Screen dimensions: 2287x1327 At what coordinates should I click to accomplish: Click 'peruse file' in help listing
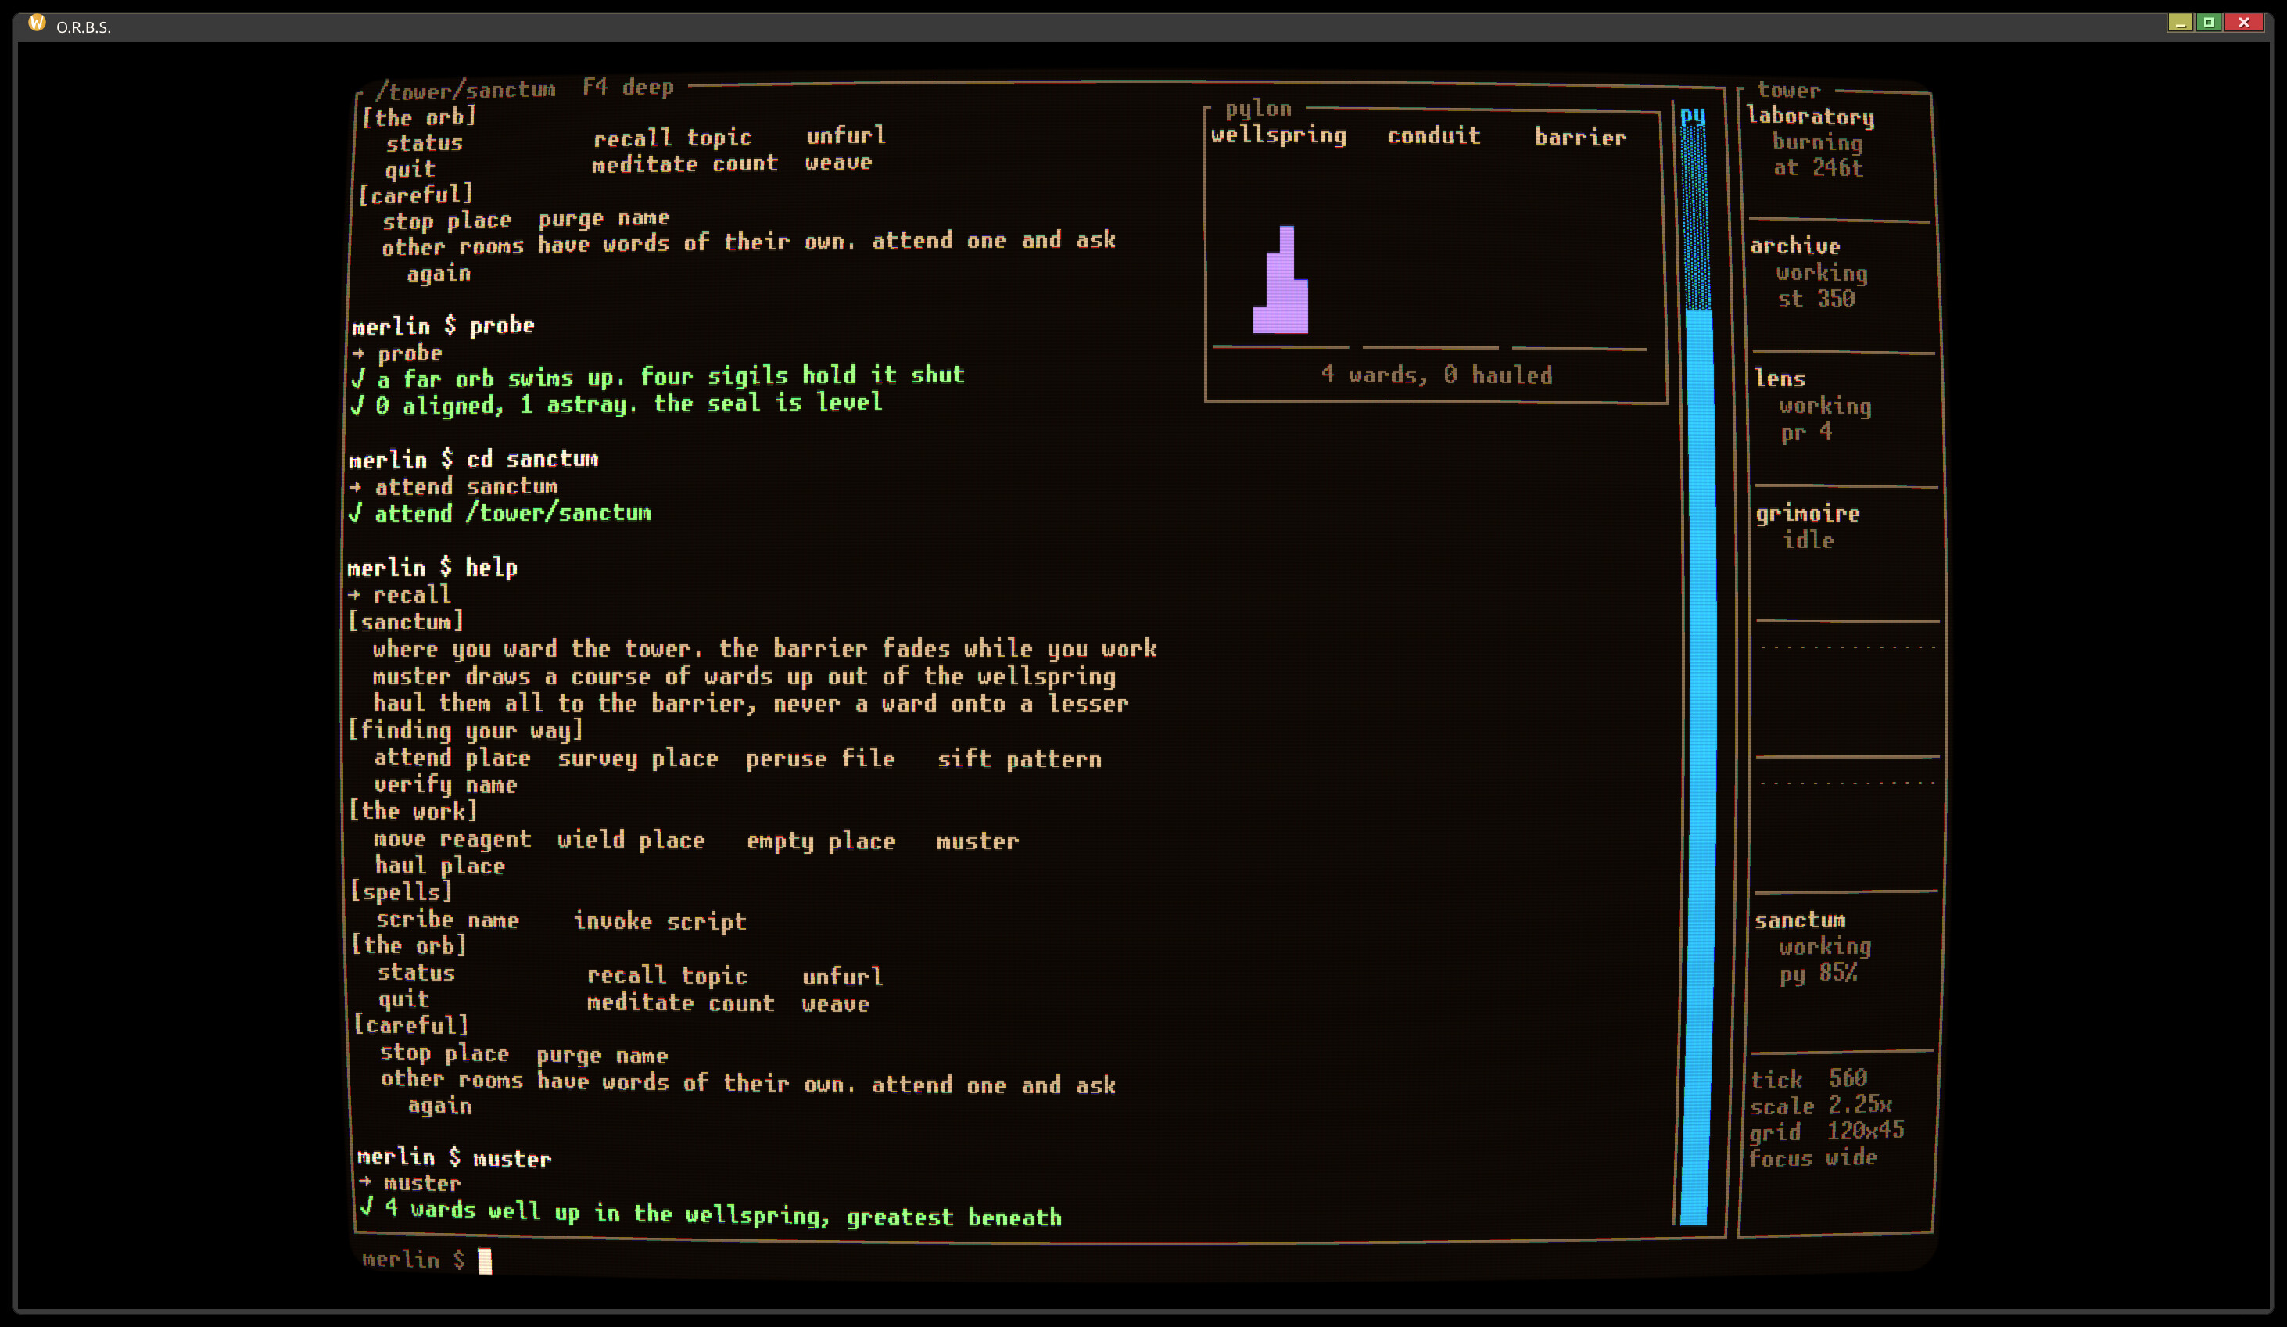820,759
